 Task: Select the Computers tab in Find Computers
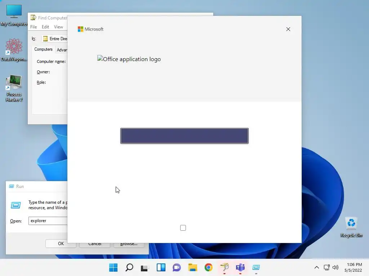[x=43, y=49]
